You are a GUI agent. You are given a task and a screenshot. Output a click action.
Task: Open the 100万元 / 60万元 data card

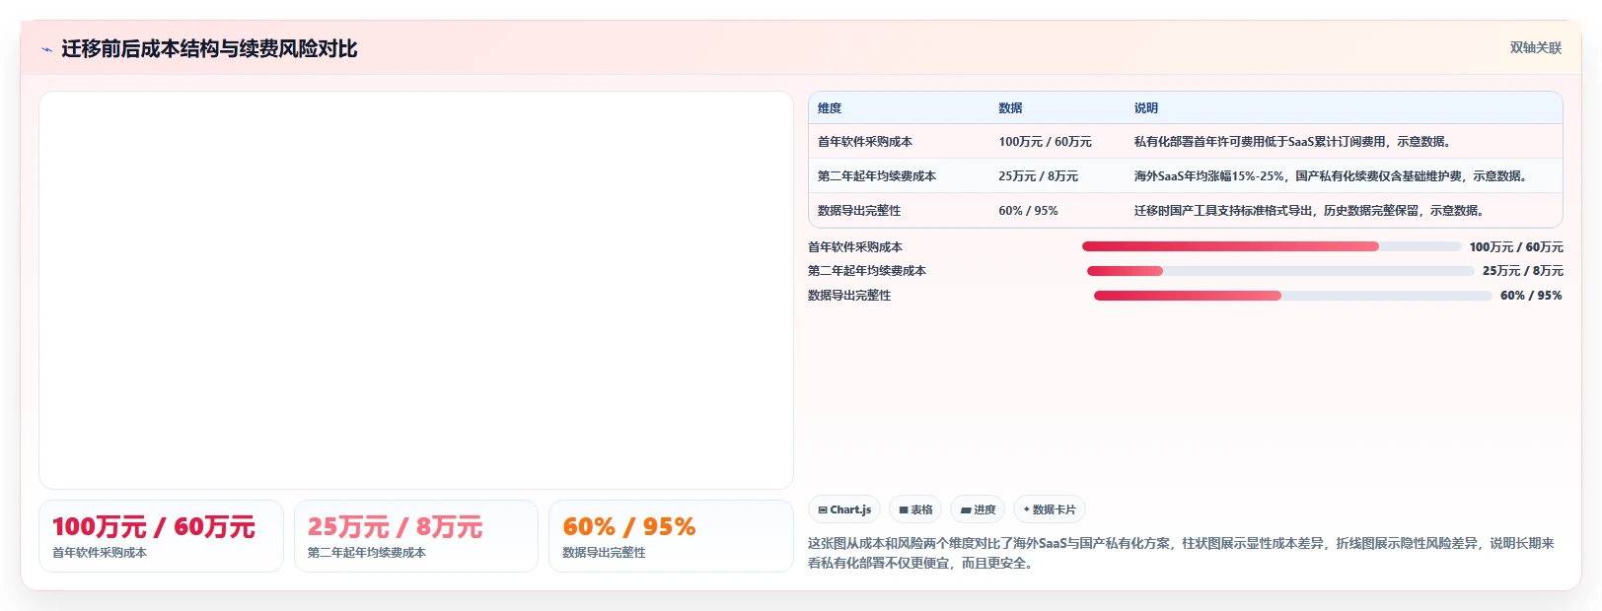[x=161, y=536]
